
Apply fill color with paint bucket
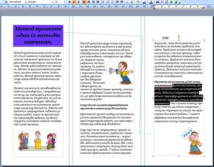pyautogui.click(x=138, y=2)
